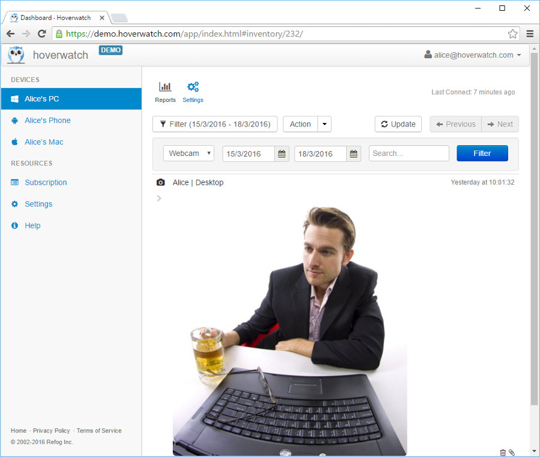
Task: Bookmark page with star icon
Action: (512, 34)
